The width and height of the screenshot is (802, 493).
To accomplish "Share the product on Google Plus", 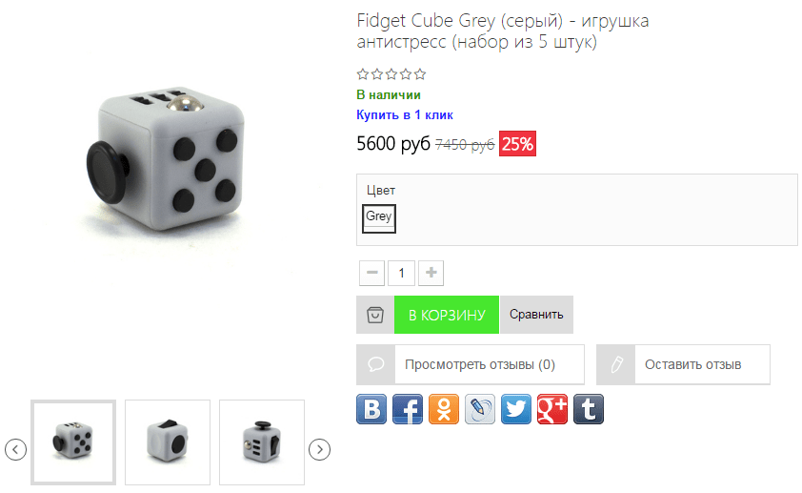I will [552, 409].
